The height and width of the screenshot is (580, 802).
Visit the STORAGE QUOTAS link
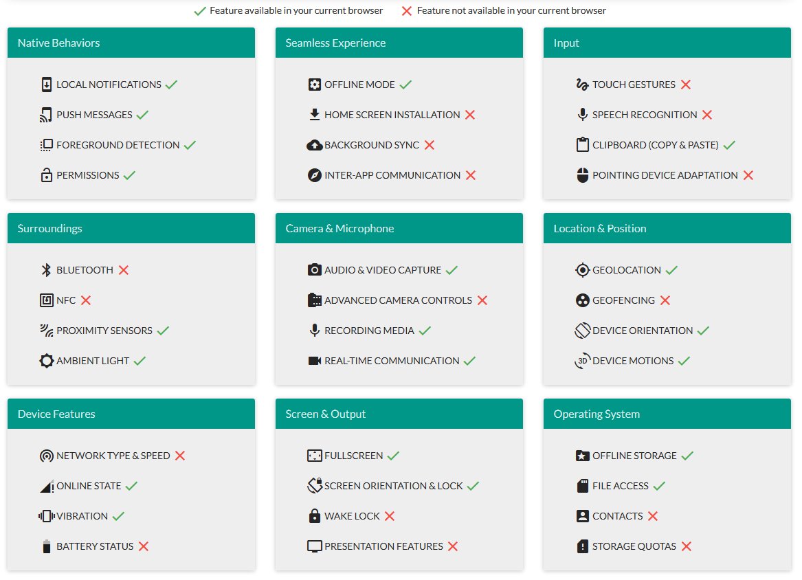click(634, 546)
